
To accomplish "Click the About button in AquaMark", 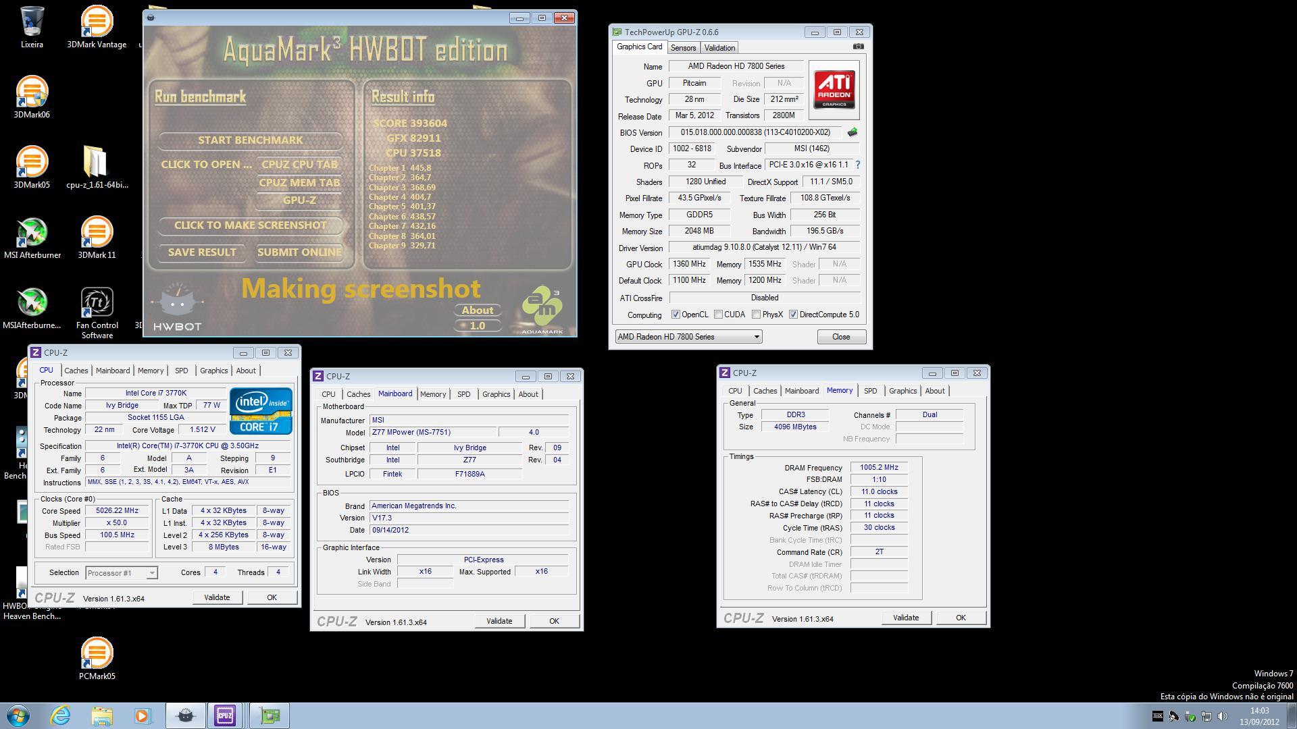I will (478, 310).
